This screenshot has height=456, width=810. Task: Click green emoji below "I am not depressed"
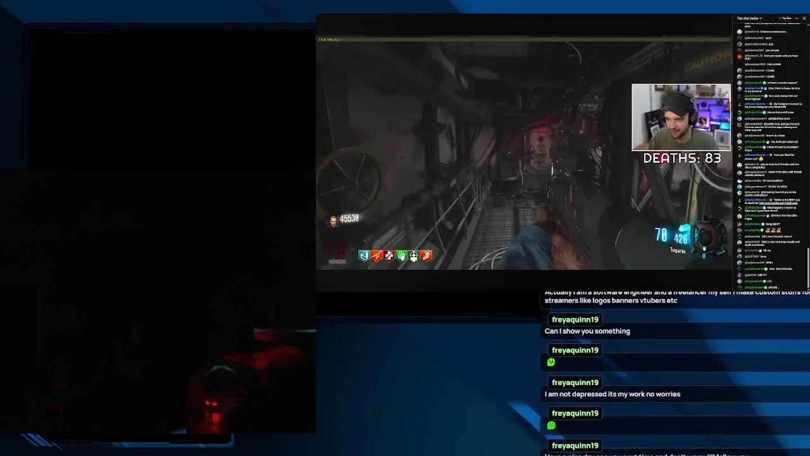tap(551, 426)
